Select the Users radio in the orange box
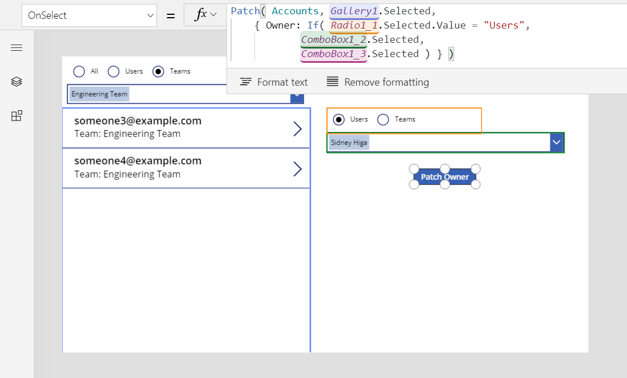Viewport: 627px width, 378px height. (339, 119)
